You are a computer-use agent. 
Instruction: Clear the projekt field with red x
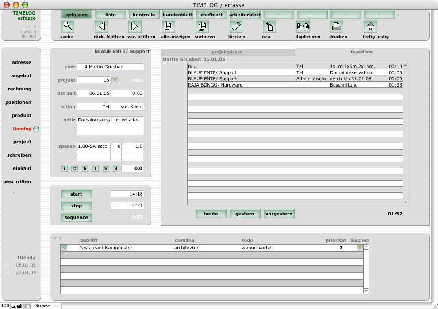pos(115,80)
